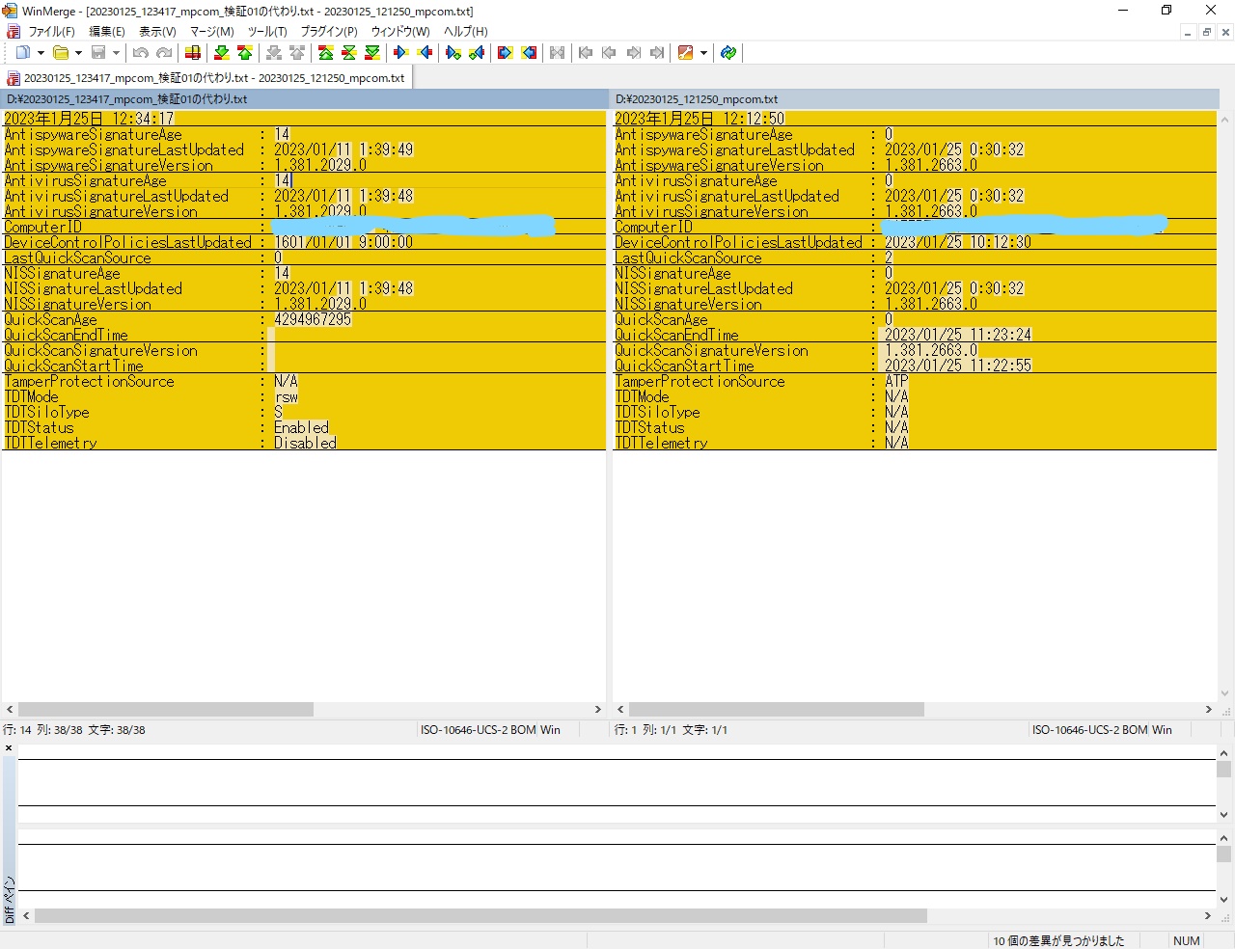Jump to the first difference
Viewport: 1235px width, 949px height.
(325, 52)
